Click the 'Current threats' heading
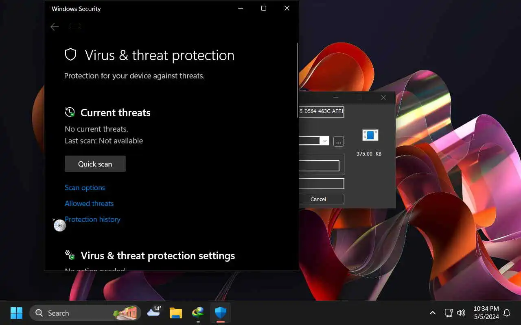The height and width of the screenshot is (325, 521). [x=116, y=113]
